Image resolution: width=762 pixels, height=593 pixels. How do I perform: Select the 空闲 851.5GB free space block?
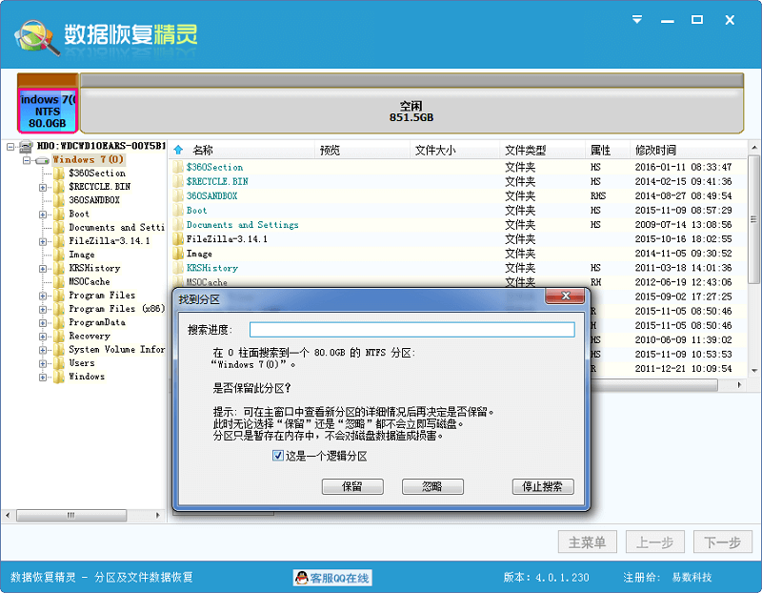pos(411,111)
